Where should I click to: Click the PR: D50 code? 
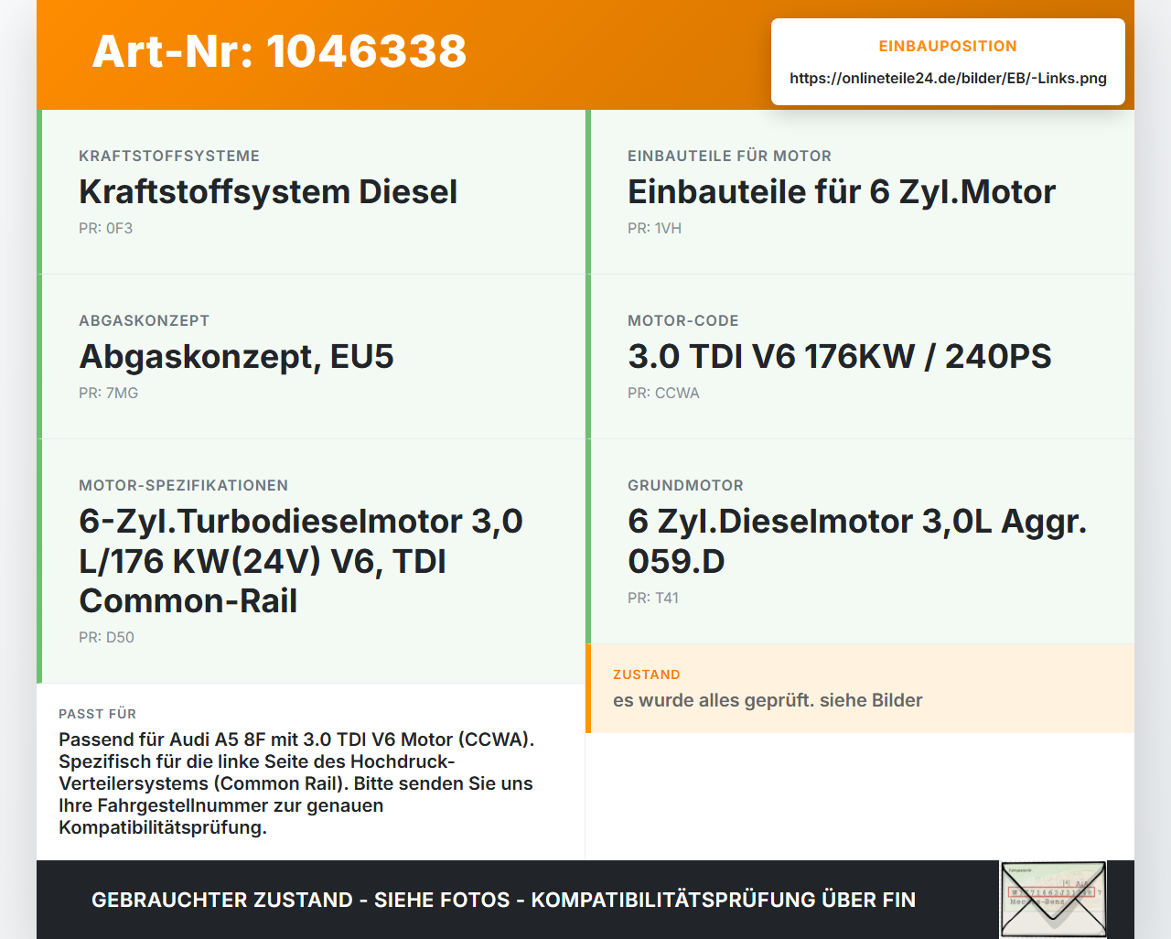click(106, 637)
